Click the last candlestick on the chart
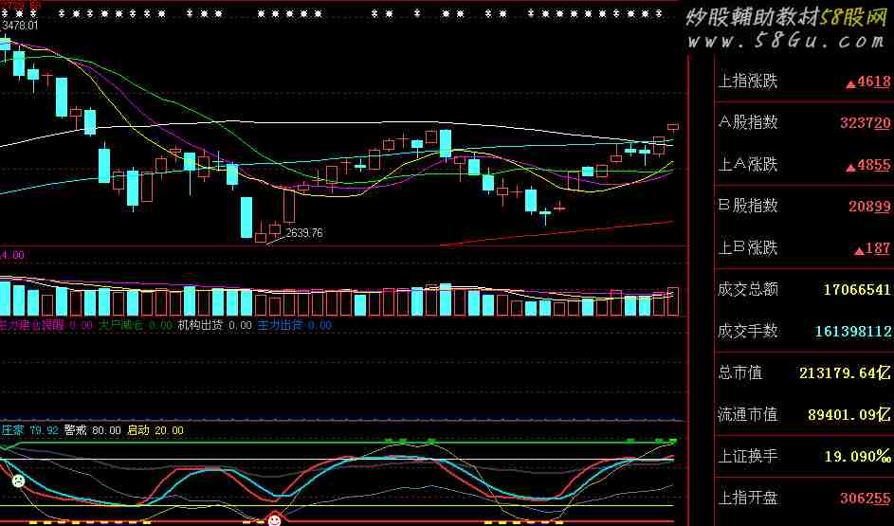The image size is (894, 526). tap(673, 126)
